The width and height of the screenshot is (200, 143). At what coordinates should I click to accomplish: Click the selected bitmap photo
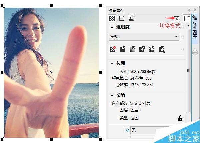pyautogui.click(x=51, y=73)
